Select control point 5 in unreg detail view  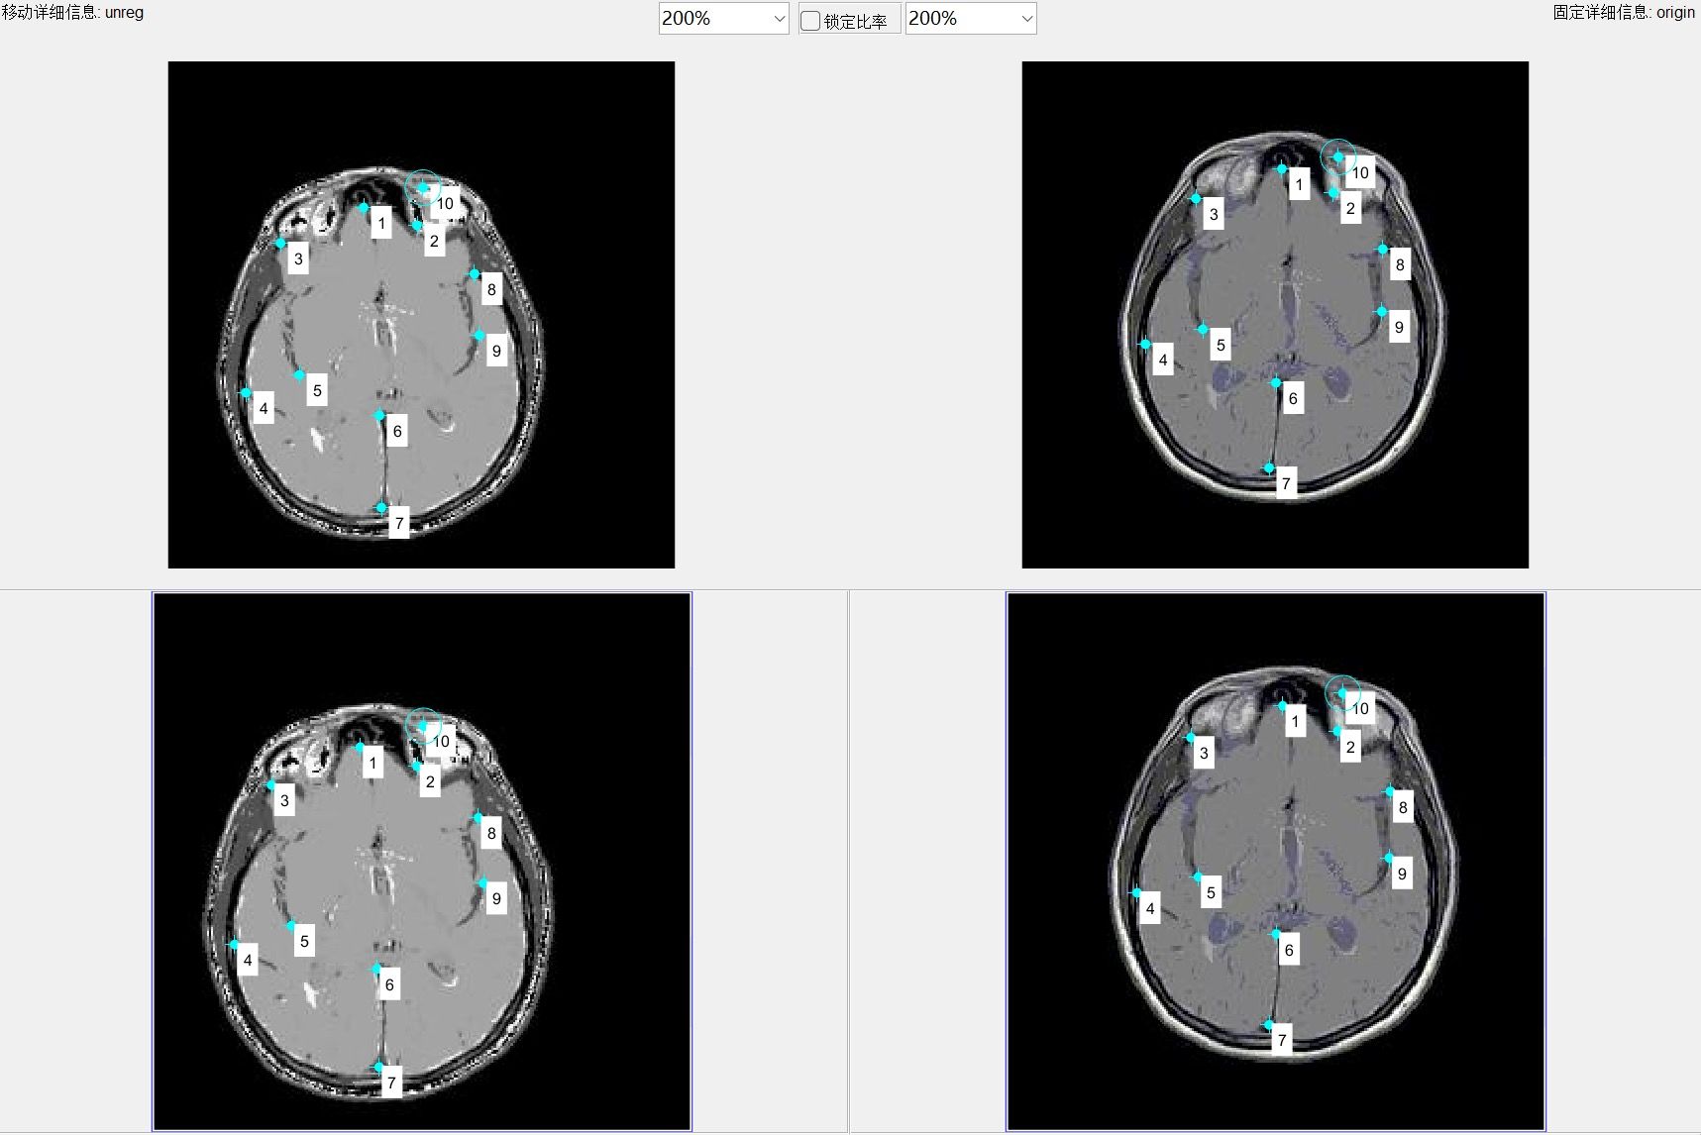(x=299, y=375)
